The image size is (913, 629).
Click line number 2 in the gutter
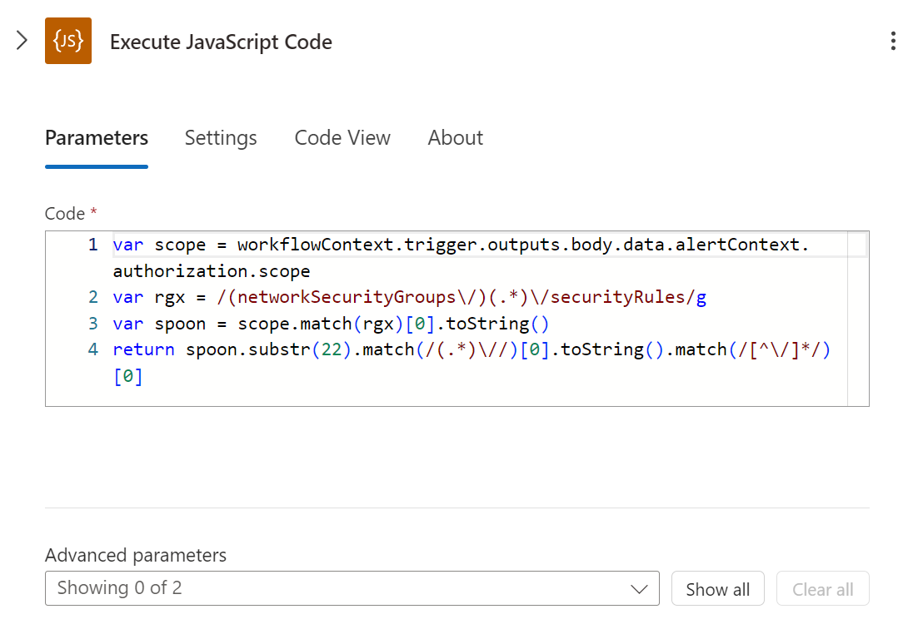coord(92,298)
